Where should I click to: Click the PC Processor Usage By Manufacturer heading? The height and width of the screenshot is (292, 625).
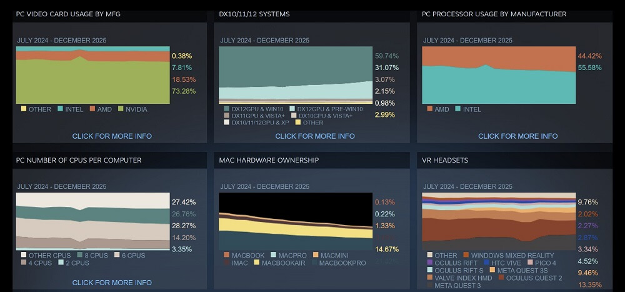pyautogui.click(x=494, y=14)
